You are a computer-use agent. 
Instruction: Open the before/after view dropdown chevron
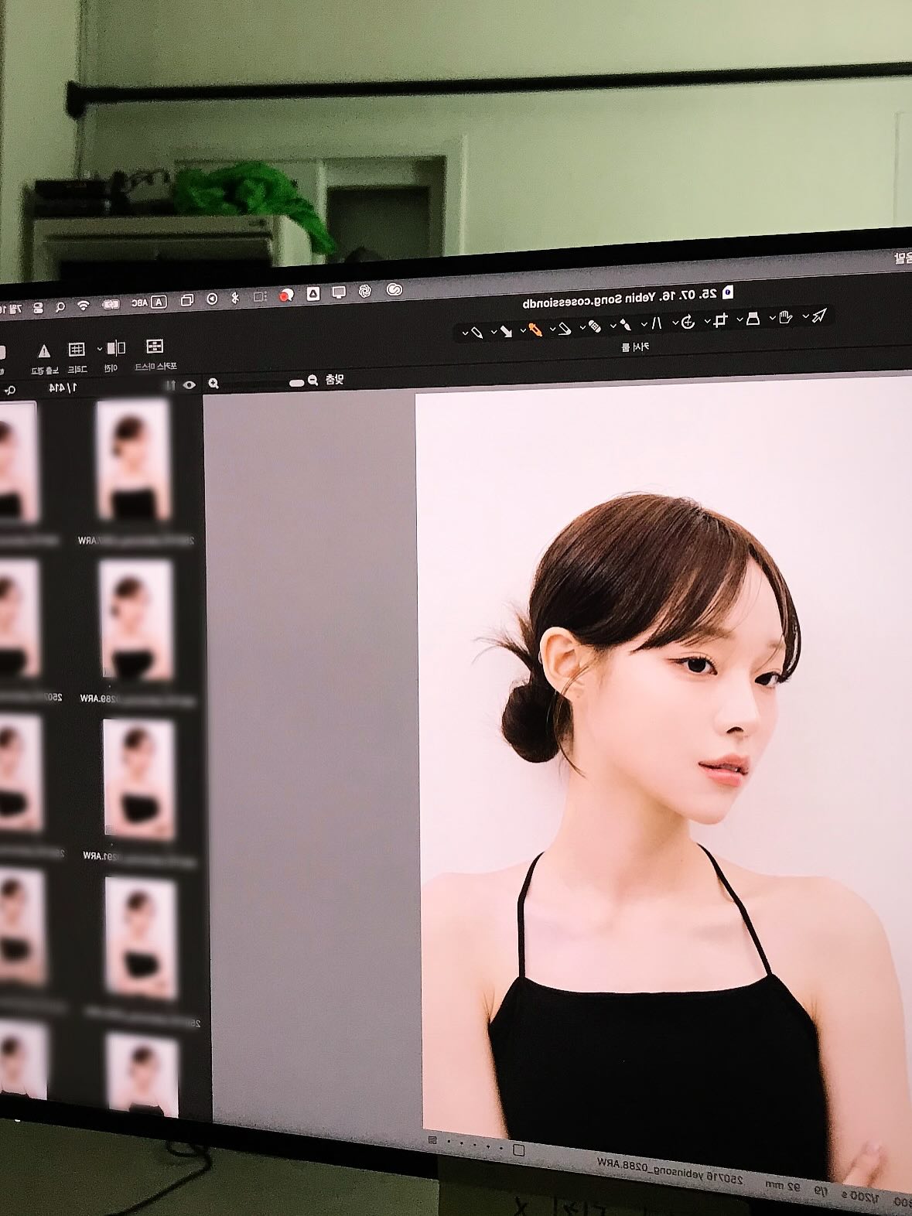[99, 349]
